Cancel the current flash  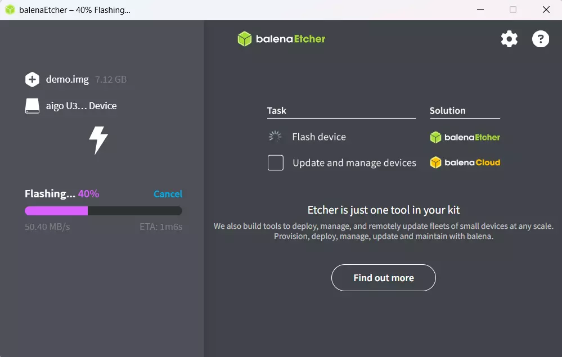click(168, 193)
